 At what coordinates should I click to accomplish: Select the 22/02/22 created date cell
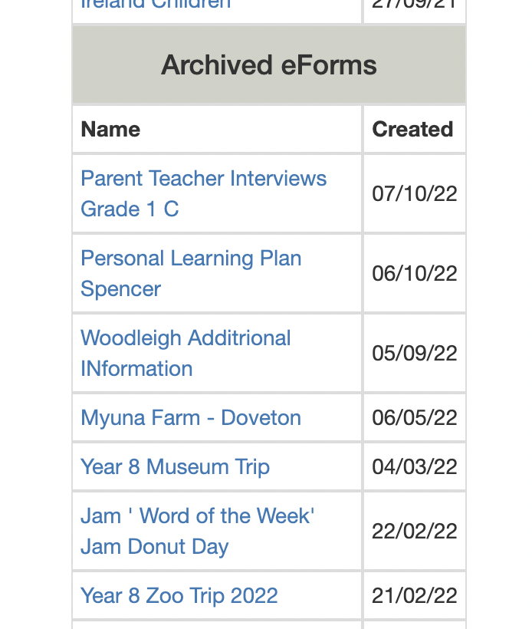414,532
